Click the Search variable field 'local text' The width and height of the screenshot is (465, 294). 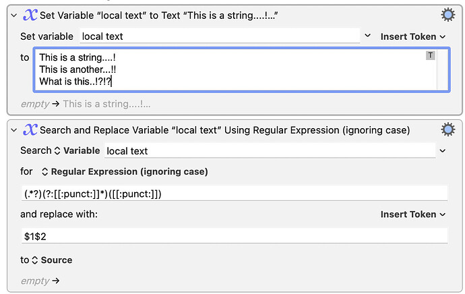coord(270,150)
